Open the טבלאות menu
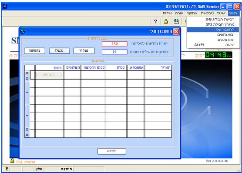The width and height of the screenshot is (242, 173). pos(207,13)
